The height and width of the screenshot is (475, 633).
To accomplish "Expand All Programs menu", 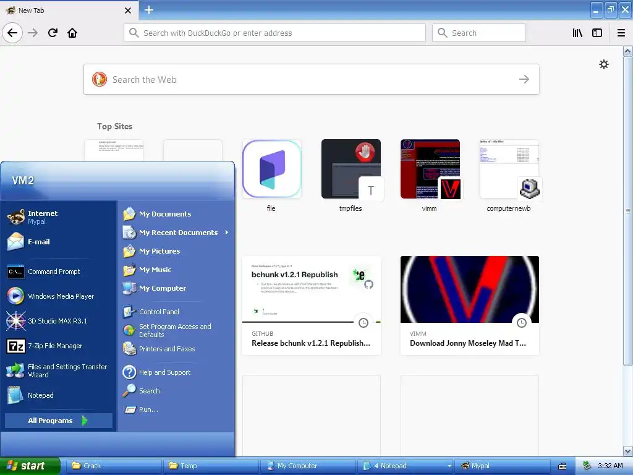I will (x=59, y=421).
